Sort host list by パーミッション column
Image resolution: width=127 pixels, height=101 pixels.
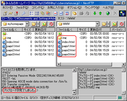[x=118, y=30]
